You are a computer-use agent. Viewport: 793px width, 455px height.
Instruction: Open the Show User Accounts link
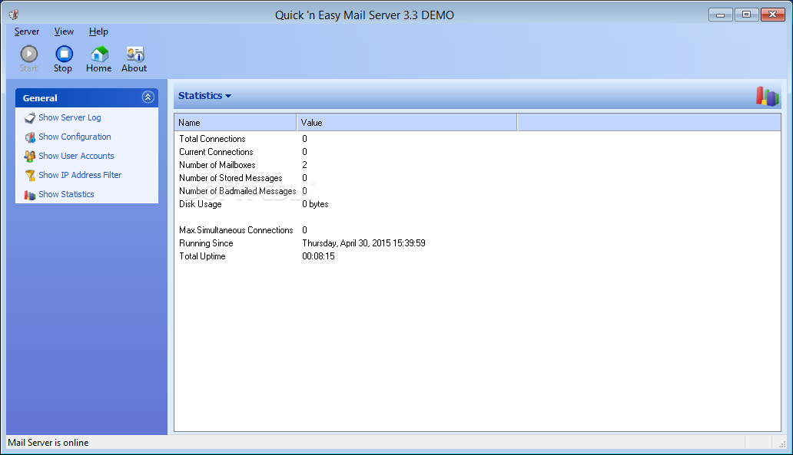click(x=76, y=156)
